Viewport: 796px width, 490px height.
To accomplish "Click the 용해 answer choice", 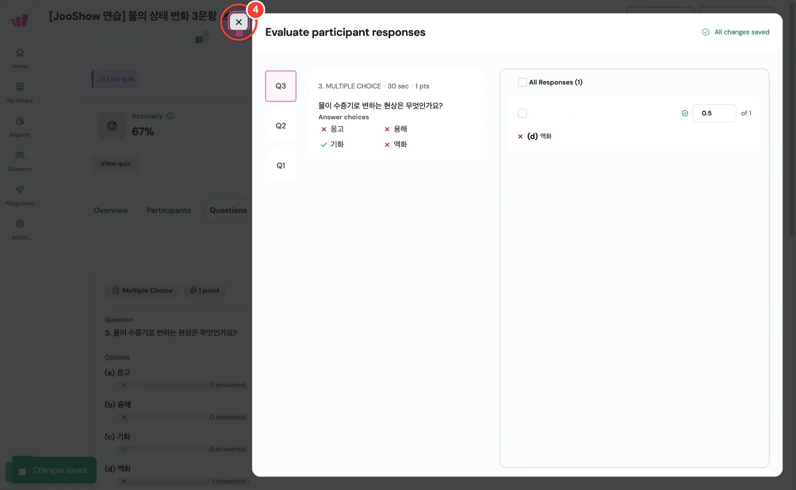I will (396, 129).
